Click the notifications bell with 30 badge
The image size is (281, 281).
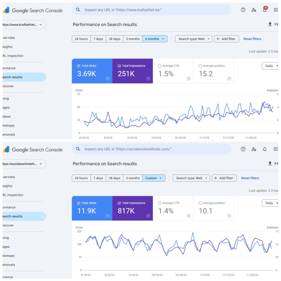(x=265, y=10)
